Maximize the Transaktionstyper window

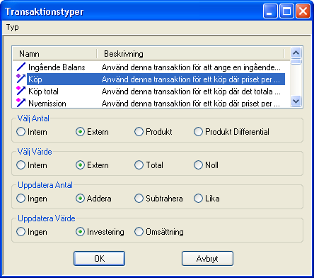(x=286, y=11)
